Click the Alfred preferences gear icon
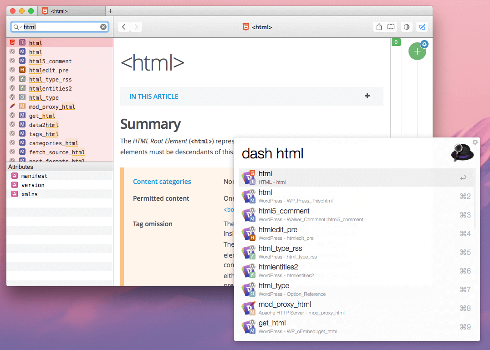The height and width of the screenshot is (350, 490). 475,142
